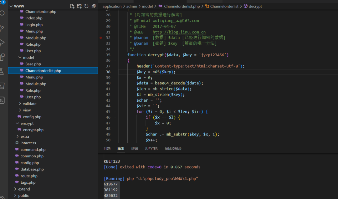Screen dimensions: 338x199
Task: Expand the public folder
Action: (x=15, y=195)
